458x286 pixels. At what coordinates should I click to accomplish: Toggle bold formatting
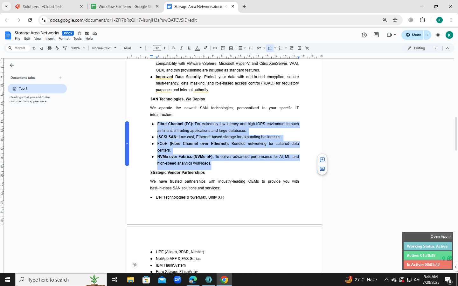pyautogui.click(x=173, y=48)
